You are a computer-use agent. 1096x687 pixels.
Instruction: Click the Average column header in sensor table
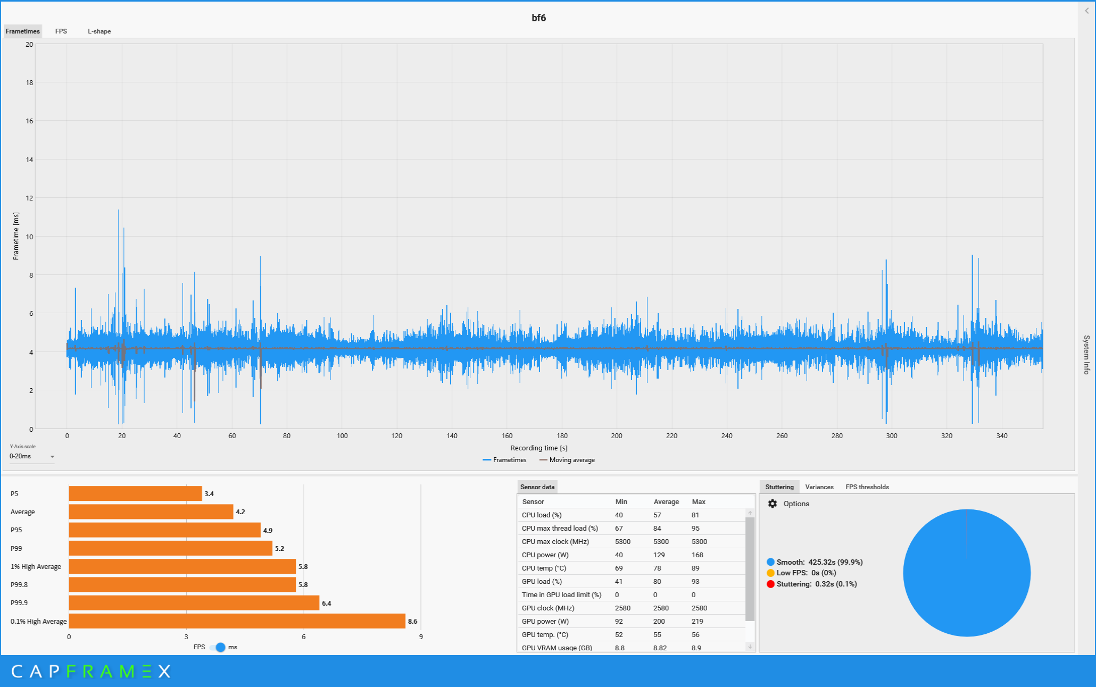[666, 501]
